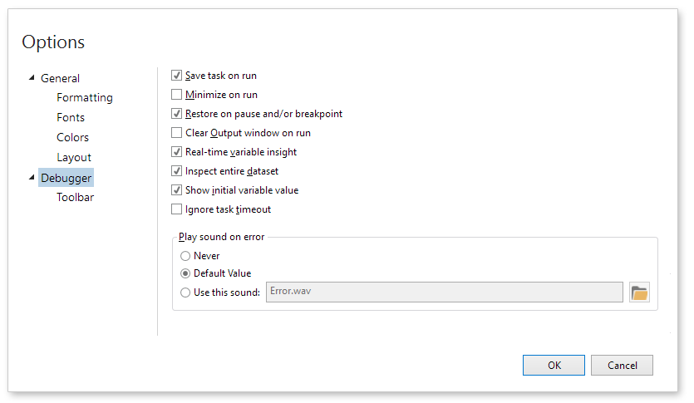This screenshot has height=403, width=694.
Task: Collapse the General tree node arrow
Action: pos(32,78)
